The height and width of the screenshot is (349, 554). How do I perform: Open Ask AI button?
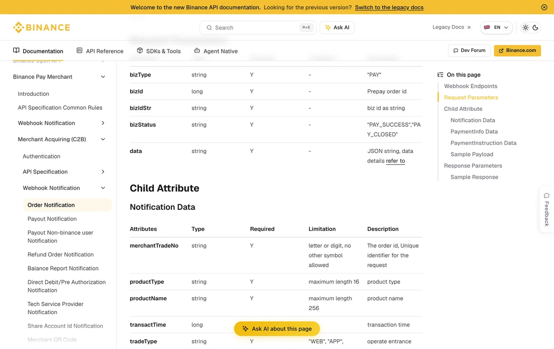pos(337,28)
